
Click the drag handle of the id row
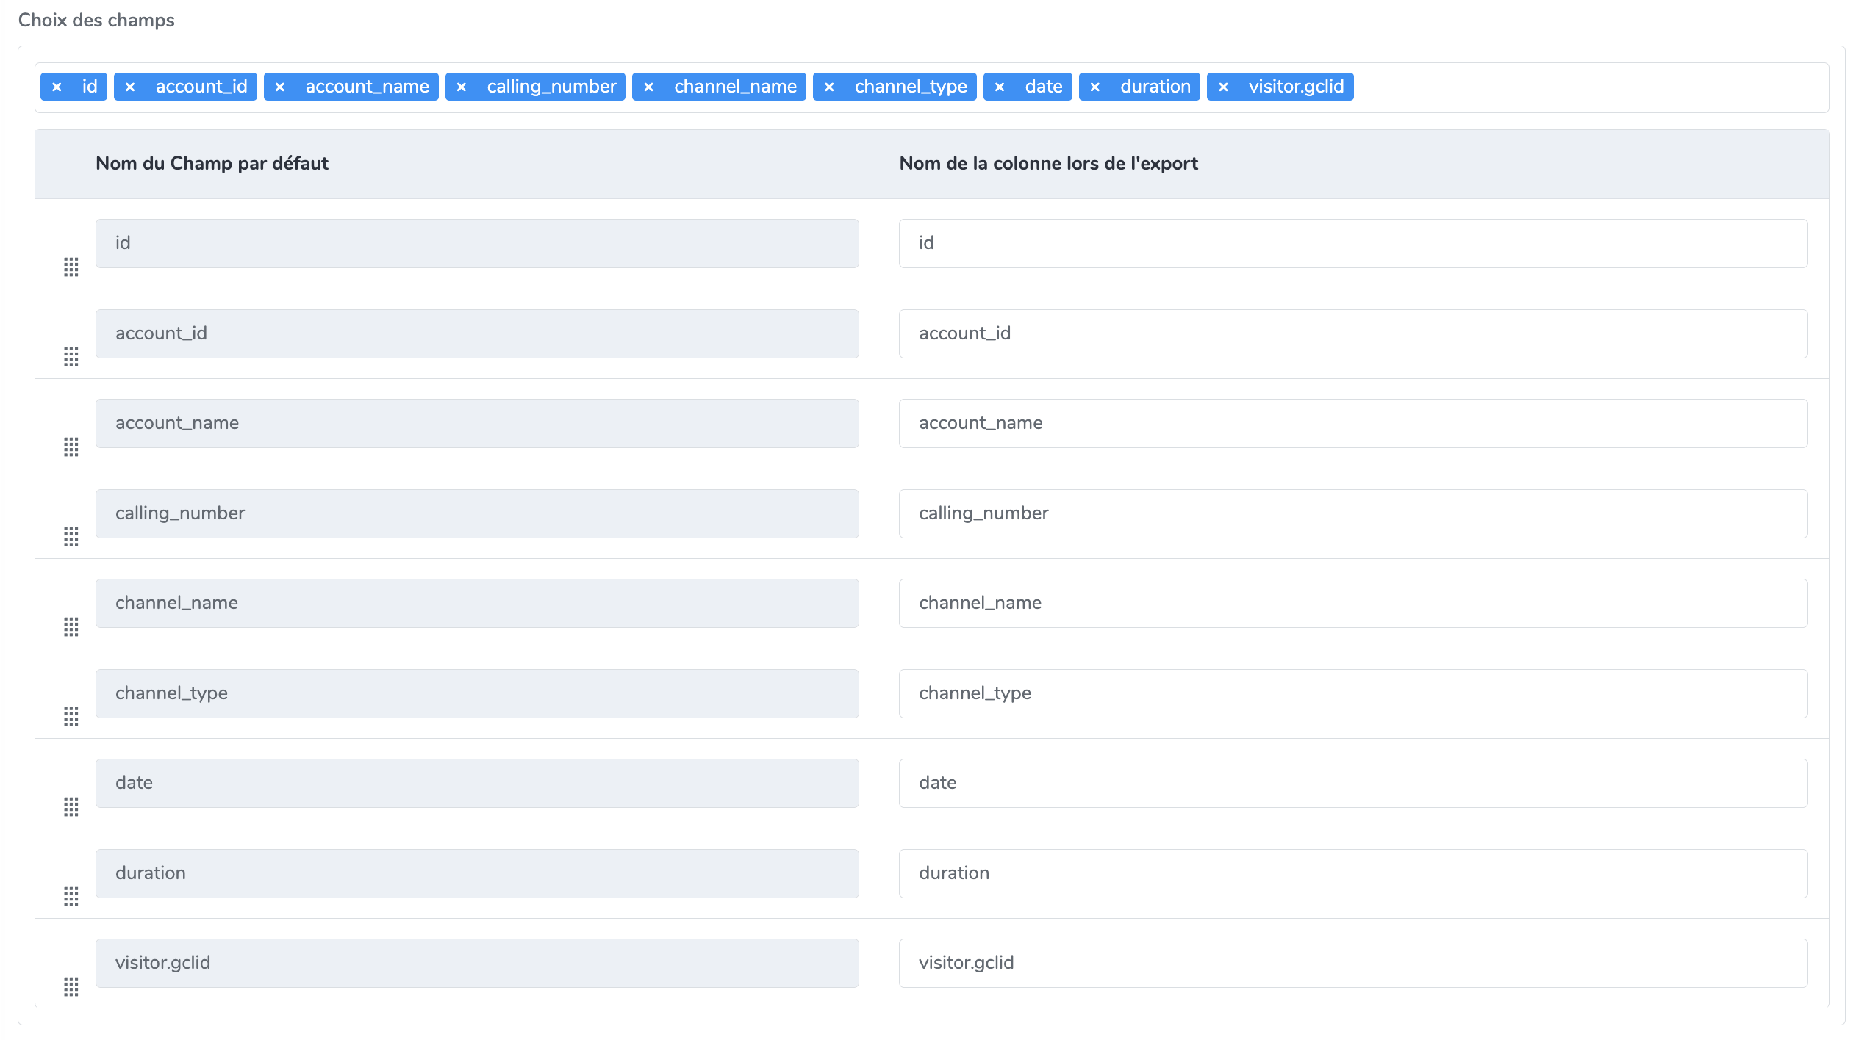click(x=71, y=267)
